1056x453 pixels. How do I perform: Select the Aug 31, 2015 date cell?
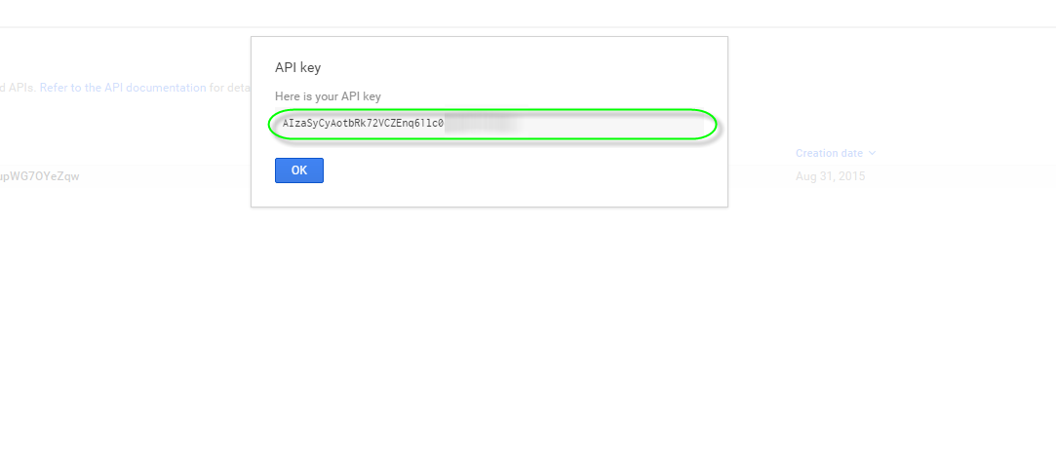(x=830, y=176)
